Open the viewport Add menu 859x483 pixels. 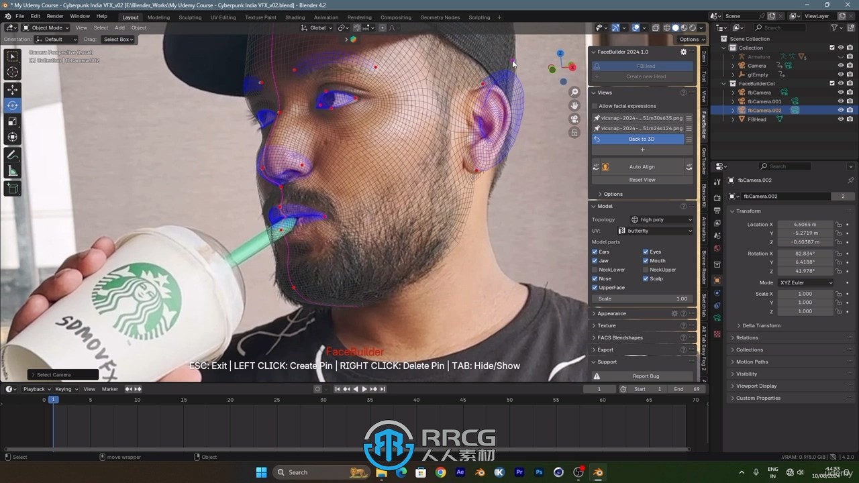[119, 28]
